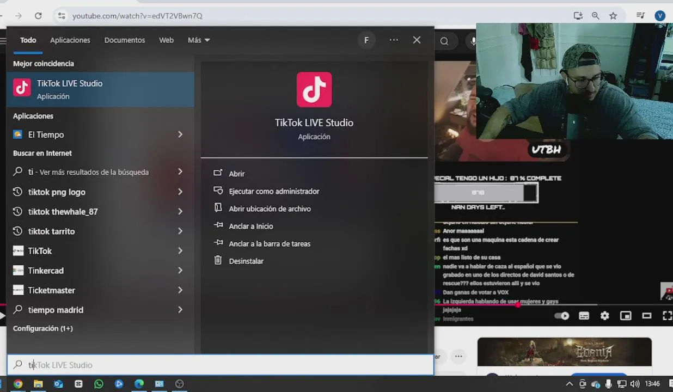Expand 'tiempo madrid' chevron

[180, 310]
